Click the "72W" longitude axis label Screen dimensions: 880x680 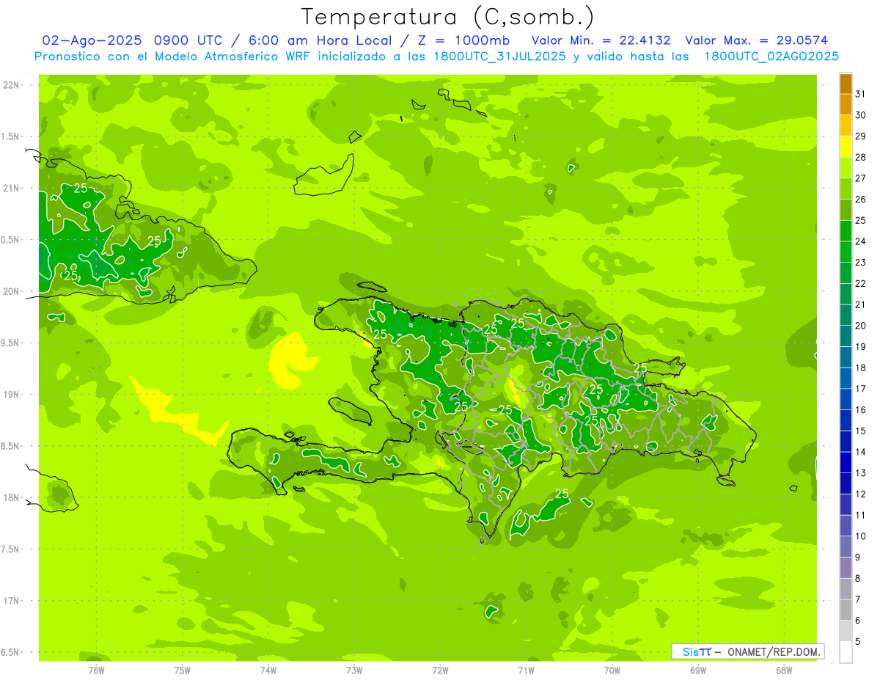(440, 670)
